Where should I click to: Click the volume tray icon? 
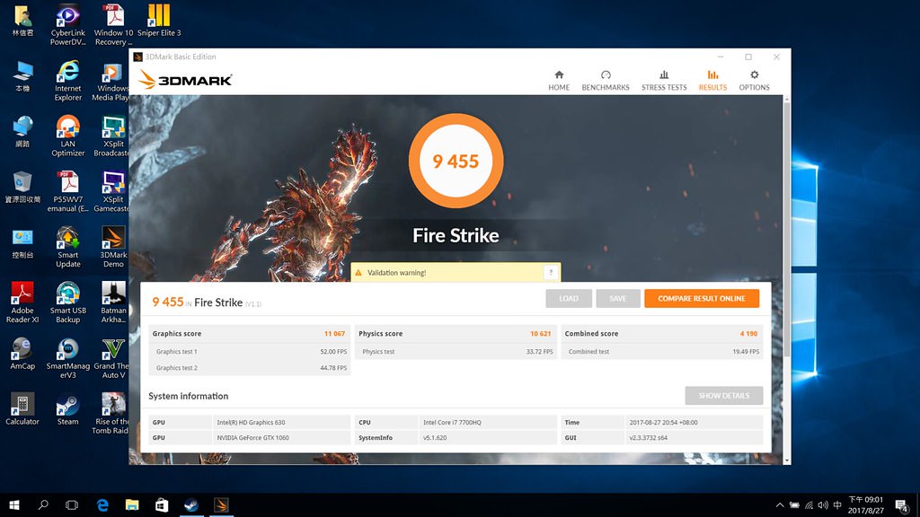[823, 504]
